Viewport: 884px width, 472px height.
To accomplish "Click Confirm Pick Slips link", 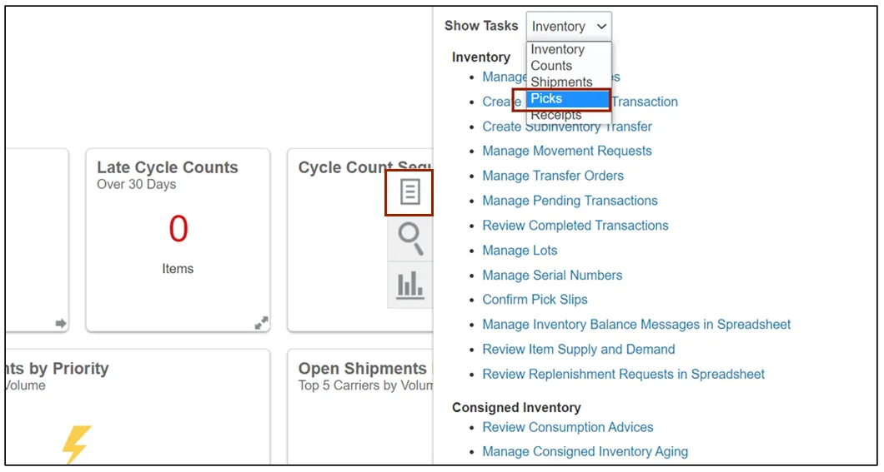I will click(535, 300).
